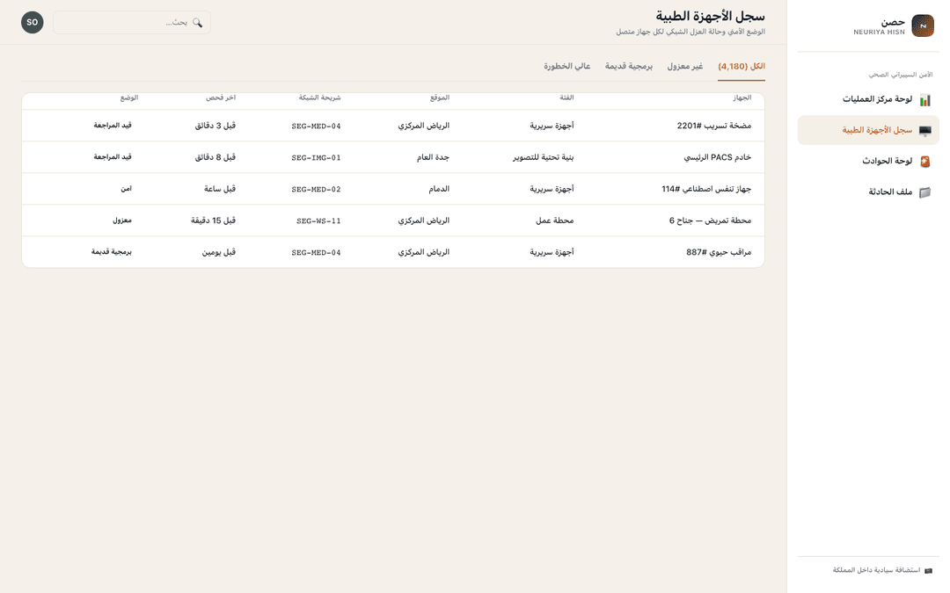Open سجل الأجهزة الطبية in sidebar
The height and width of the screenshot is (593, 950).
(868, 130)
